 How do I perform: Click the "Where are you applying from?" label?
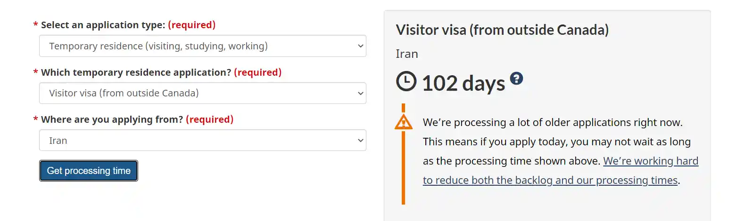[x=112, y=119]
